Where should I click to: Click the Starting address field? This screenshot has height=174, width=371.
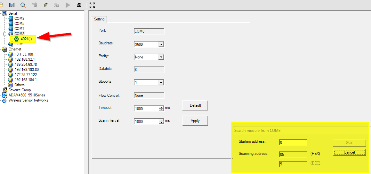(293, 142)
